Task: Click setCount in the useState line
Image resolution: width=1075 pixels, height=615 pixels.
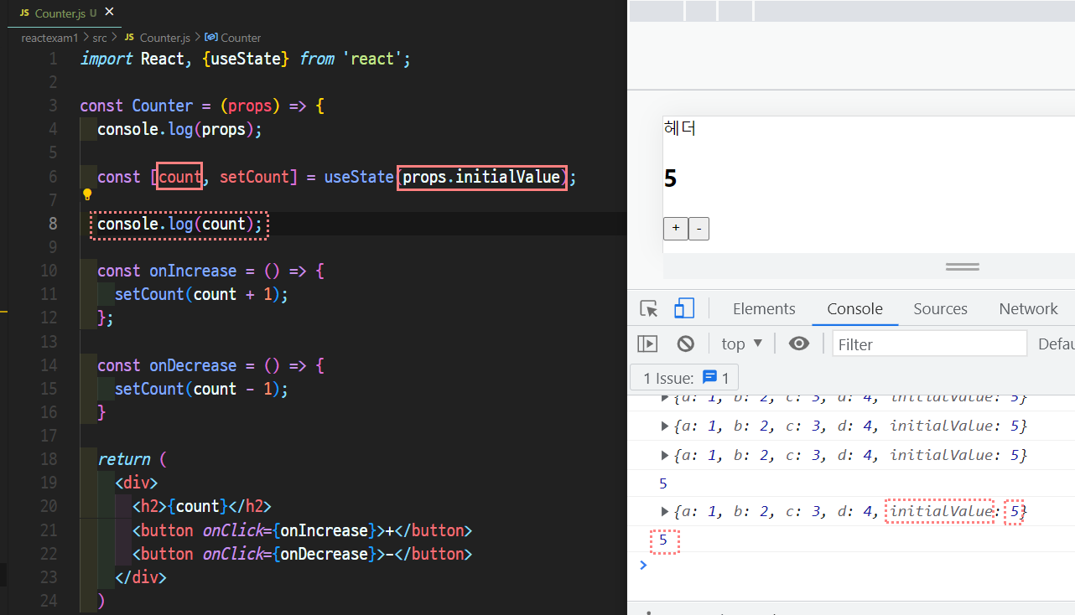Action: pyautogui.click(x=254, y=177)
